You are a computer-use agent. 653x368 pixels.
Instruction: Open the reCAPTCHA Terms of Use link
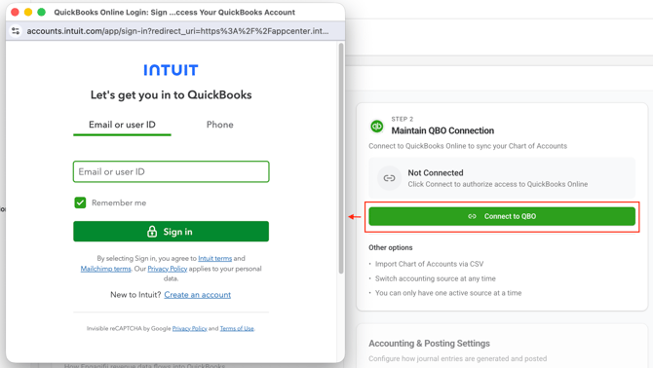pos(237,328)
